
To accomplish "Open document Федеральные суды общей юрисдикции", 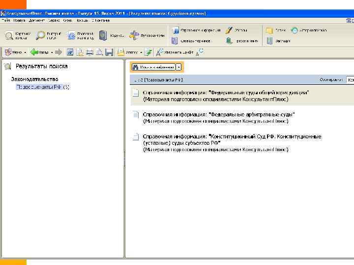I will point(226,96).
